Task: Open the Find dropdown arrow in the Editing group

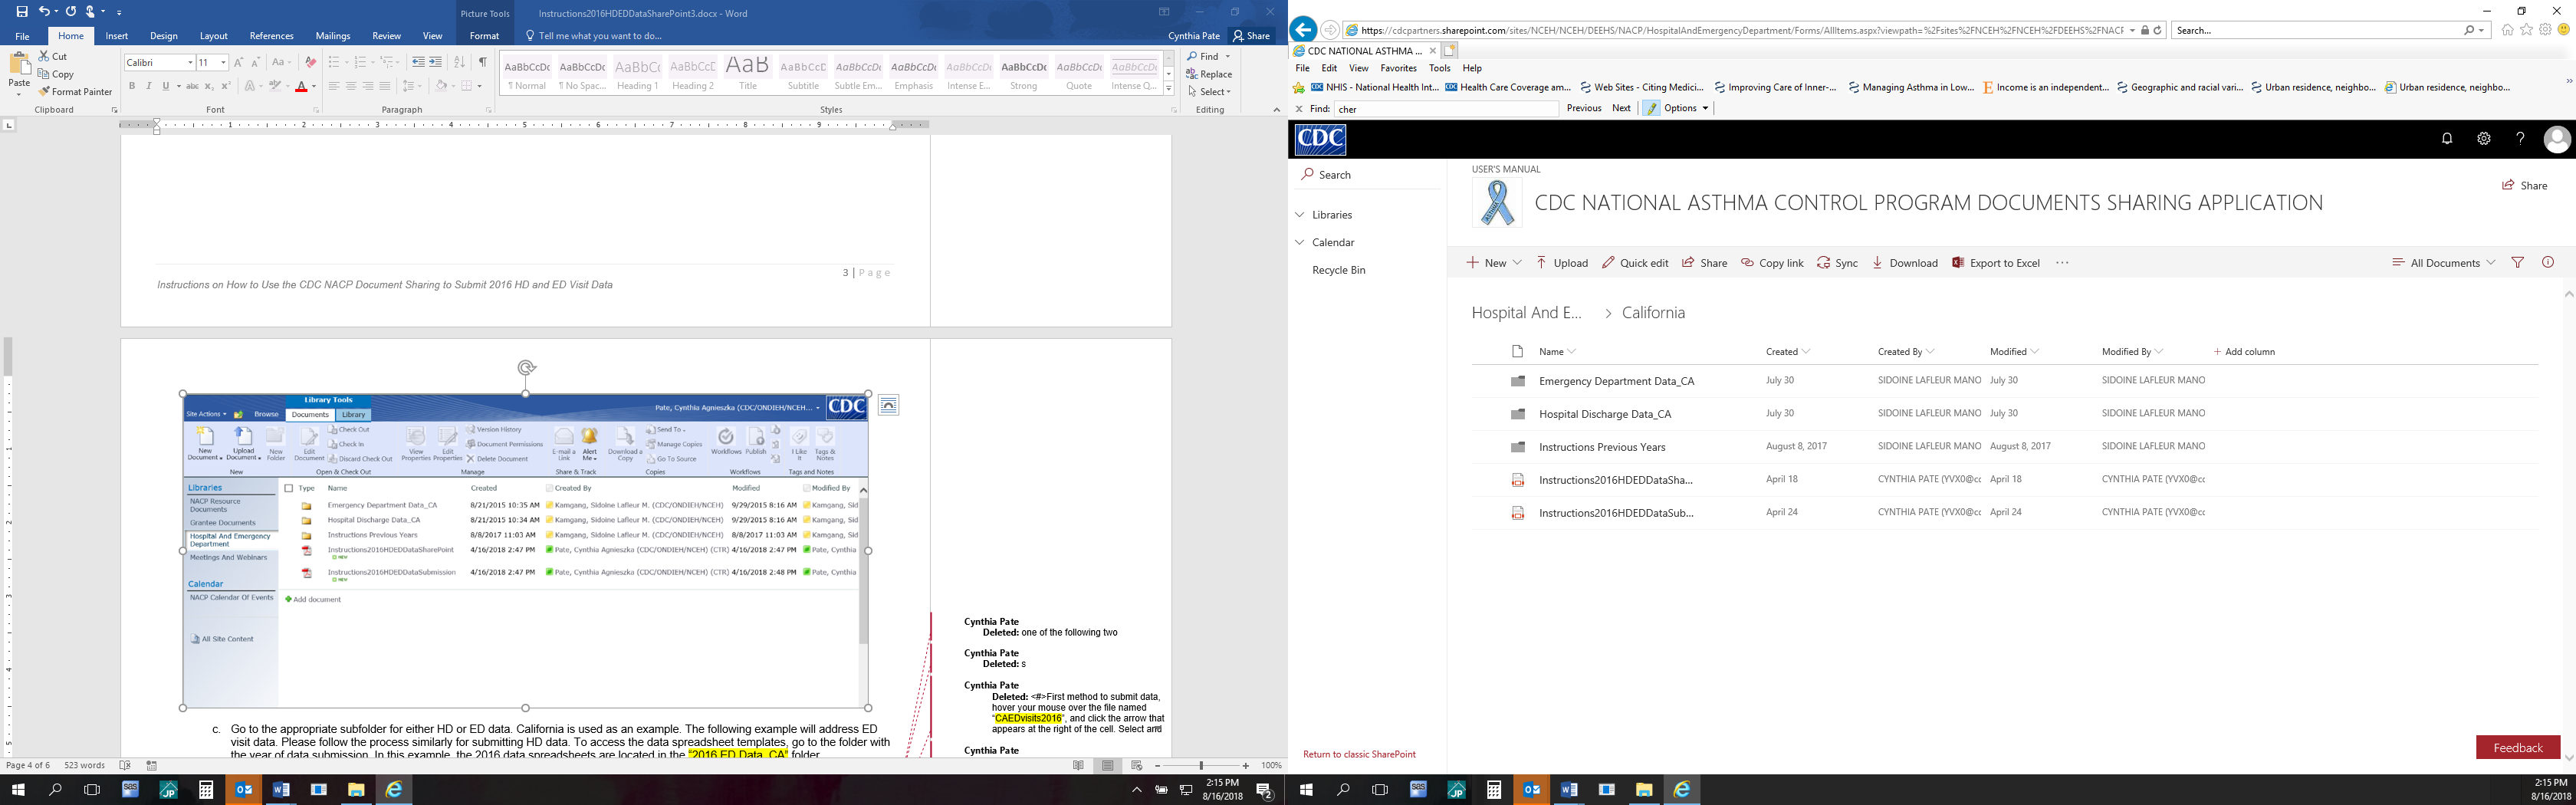Action: [x=1228, y=56]
